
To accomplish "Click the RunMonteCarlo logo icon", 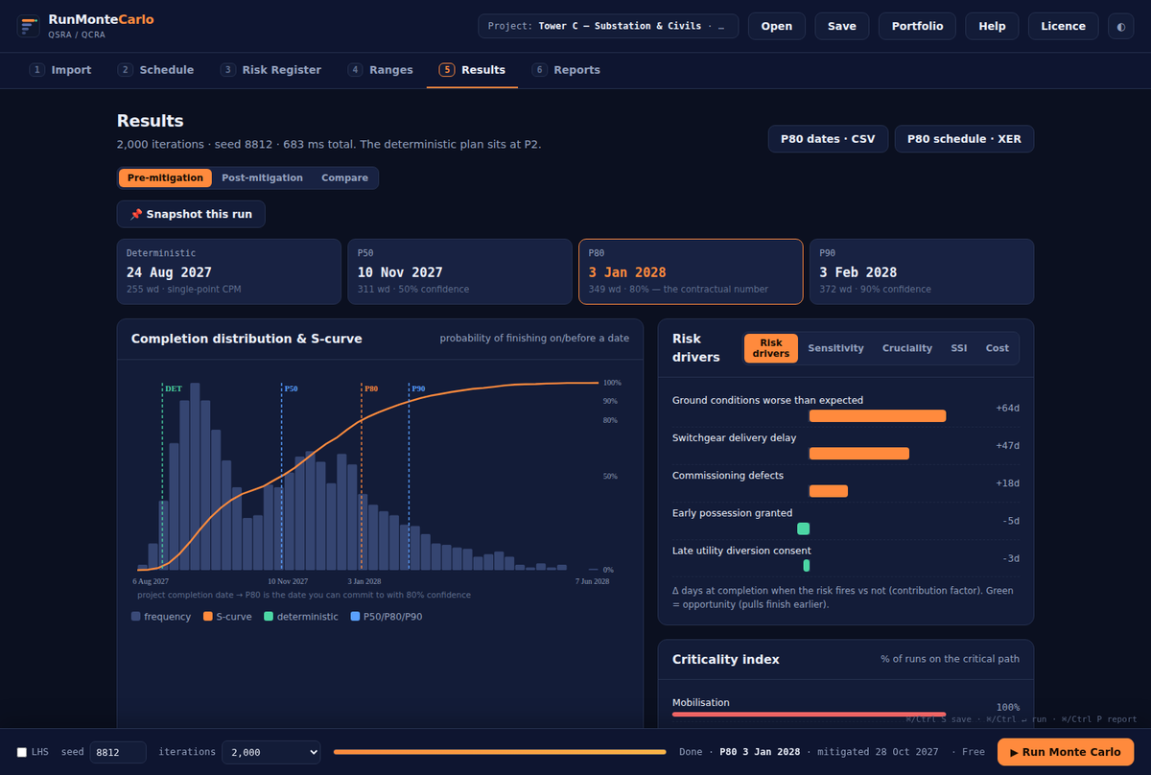I will (29, 26).
